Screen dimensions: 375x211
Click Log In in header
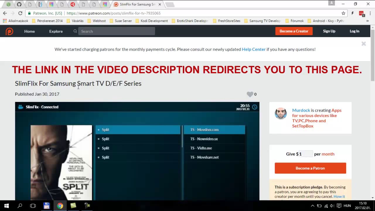354,31
